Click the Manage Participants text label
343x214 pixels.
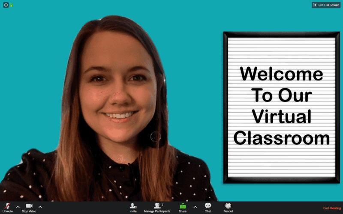tap(157, 211)
